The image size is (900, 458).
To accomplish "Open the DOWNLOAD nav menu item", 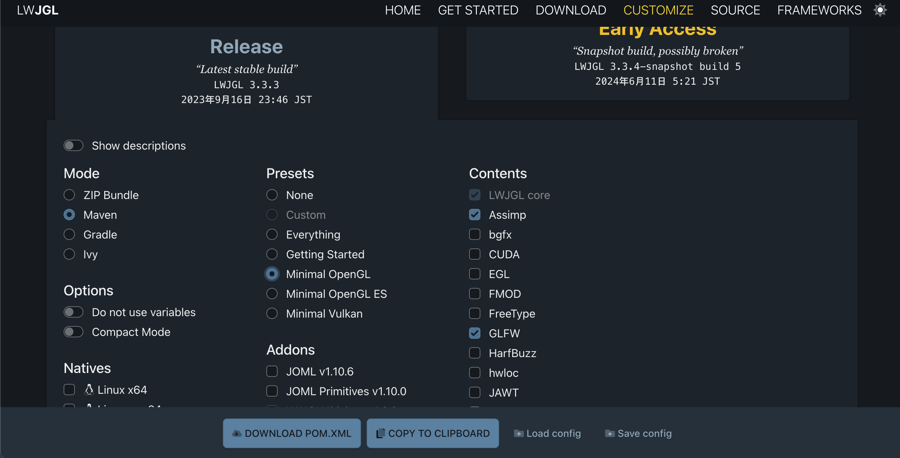I will [x=571, y=10].
